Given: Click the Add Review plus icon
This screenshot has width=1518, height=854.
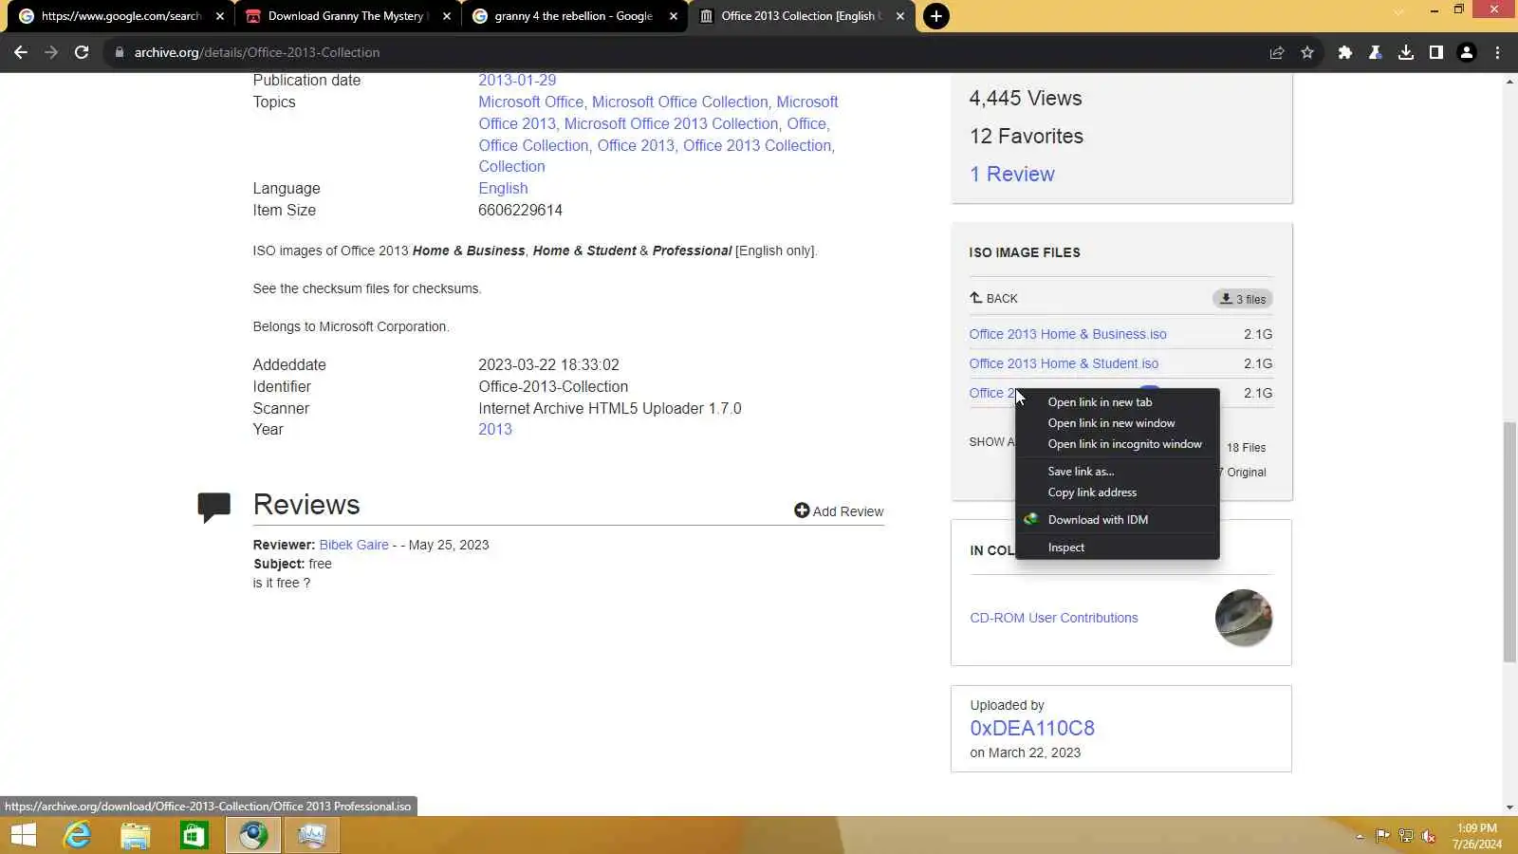Looking at the screenshot, I should pyautogui.click(x=802, y=511).
